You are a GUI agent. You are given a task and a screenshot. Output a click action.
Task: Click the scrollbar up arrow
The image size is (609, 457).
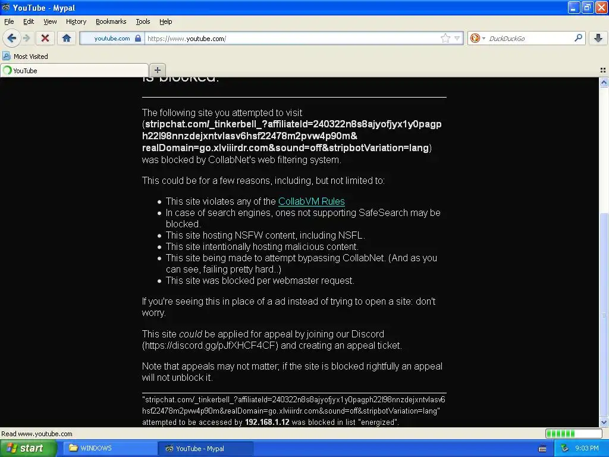(x=604, y=82)
